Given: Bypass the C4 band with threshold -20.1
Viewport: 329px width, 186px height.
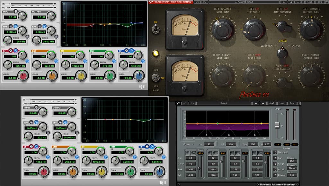Looking at the screenshot, I should (x=216, y=153).
